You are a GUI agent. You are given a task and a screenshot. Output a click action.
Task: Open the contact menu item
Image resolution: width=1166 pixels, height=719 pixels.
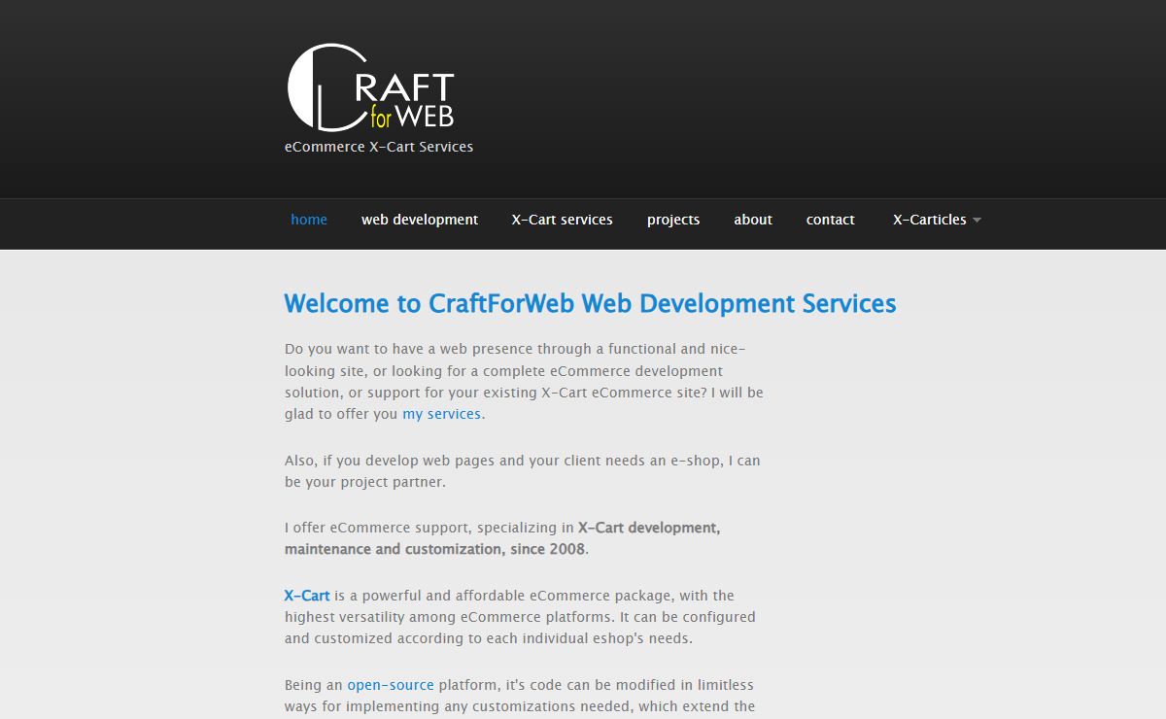click(x=830, y=220)
